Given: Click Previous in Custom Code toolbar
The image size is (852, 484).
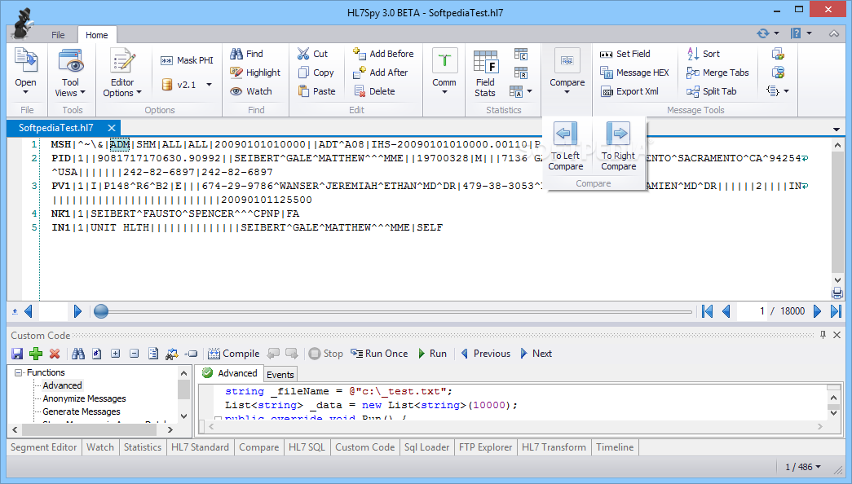Looking at the screenshot, I should (486, 354).
